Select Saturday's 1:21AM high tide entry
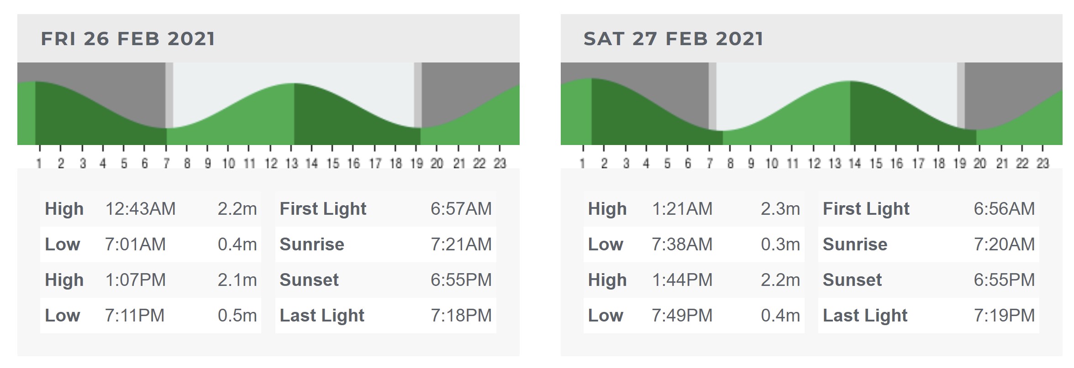Screen dimensions: 1074x368 click(694, 209)
